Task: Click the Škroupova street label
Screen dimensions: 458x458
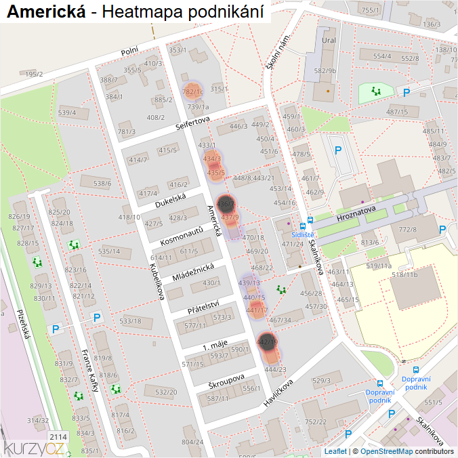Action: coord(226,381)
